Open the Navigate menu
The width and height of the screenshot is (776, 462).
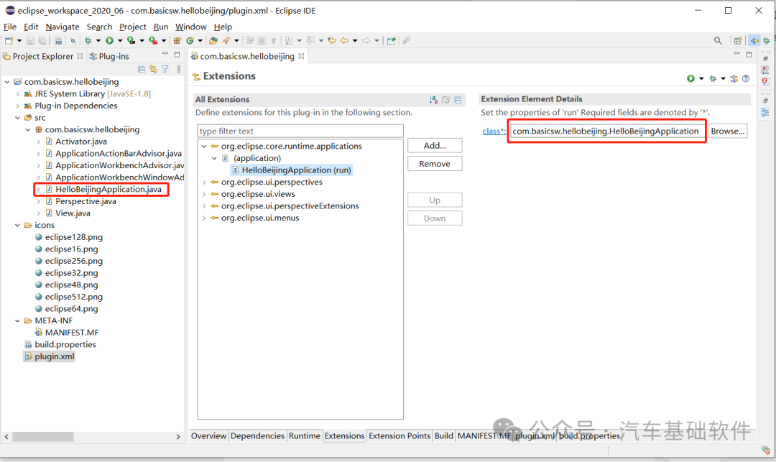[62, 27]
